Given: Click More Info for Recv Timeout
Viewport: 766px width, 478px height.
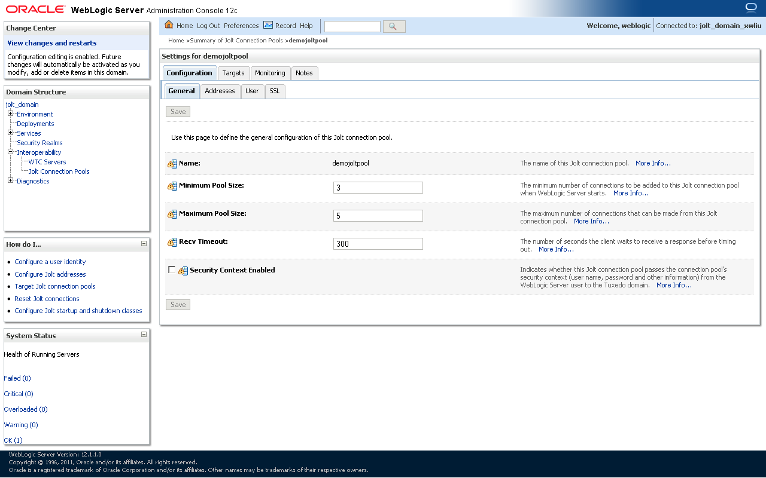Looking at the screenshot, I should point(556,249).
